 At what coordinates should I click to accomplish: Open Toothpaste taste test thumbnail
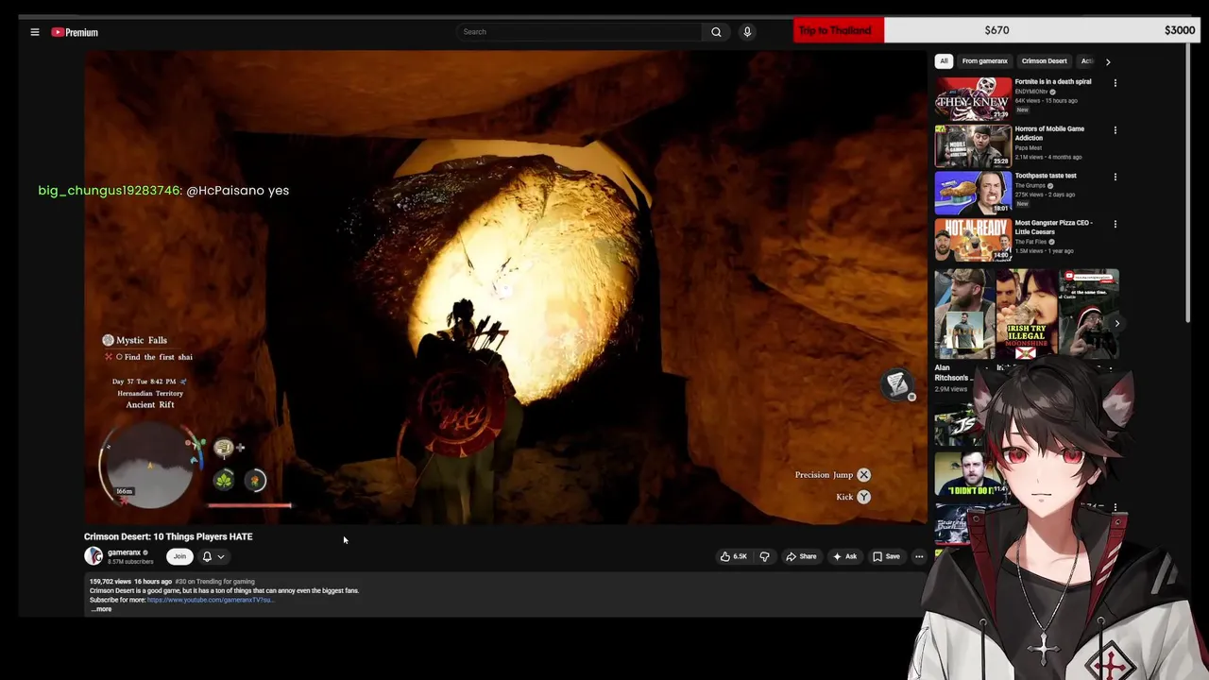coord(973,193)
